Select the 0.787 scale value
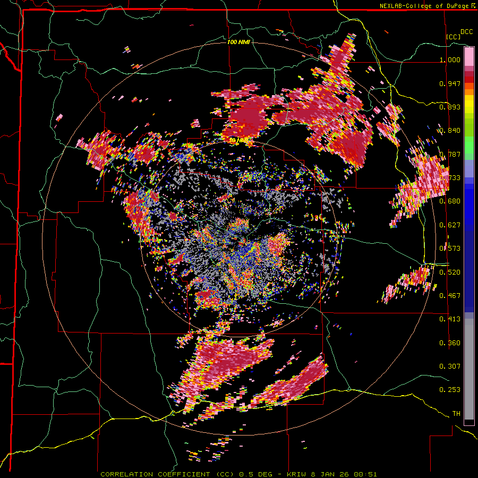 click(x=450, y=154)
